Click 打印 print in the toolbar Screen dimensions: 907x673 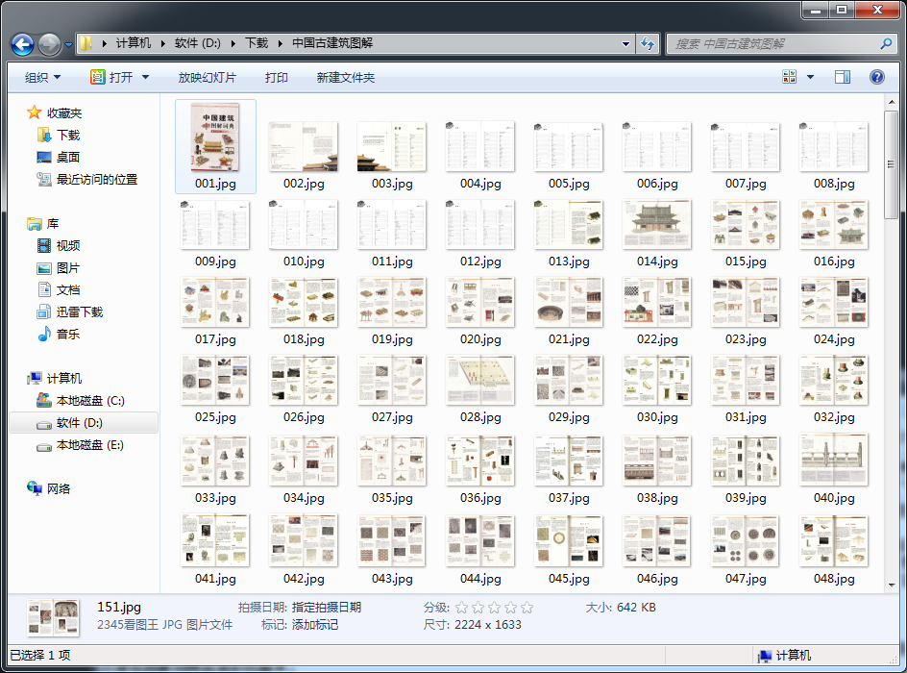pos(276,77)
